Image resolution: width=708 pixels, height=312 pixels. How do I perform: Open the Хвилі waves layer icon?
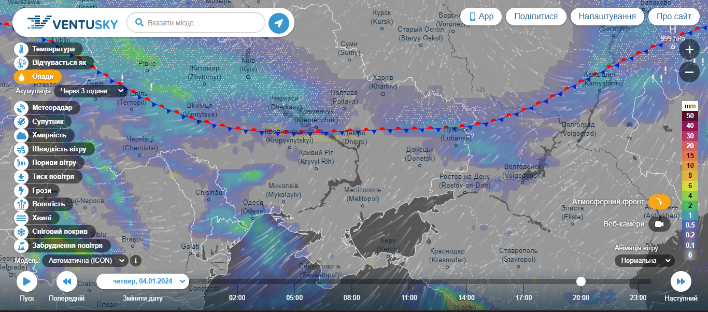21,218
